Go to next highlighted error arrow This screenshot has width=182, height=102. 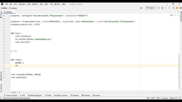point(178,15)
